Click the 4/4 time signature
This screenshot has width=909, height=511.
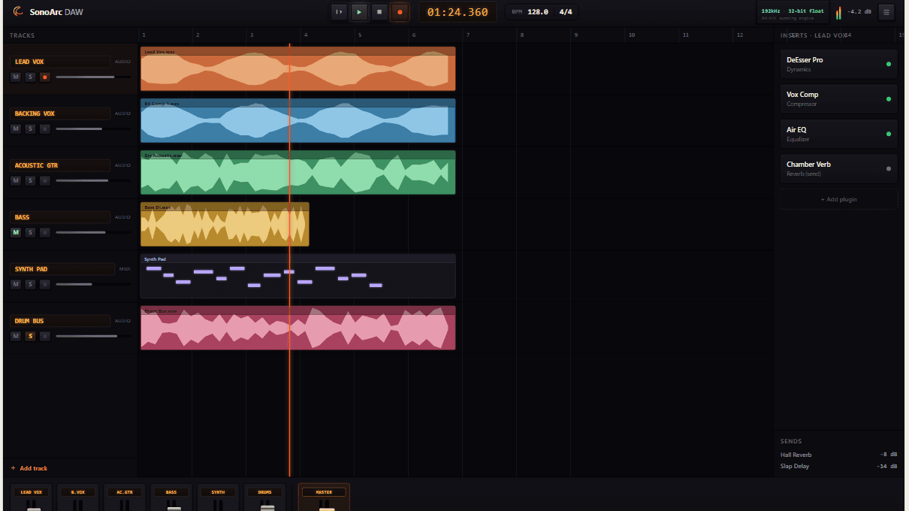566,12
